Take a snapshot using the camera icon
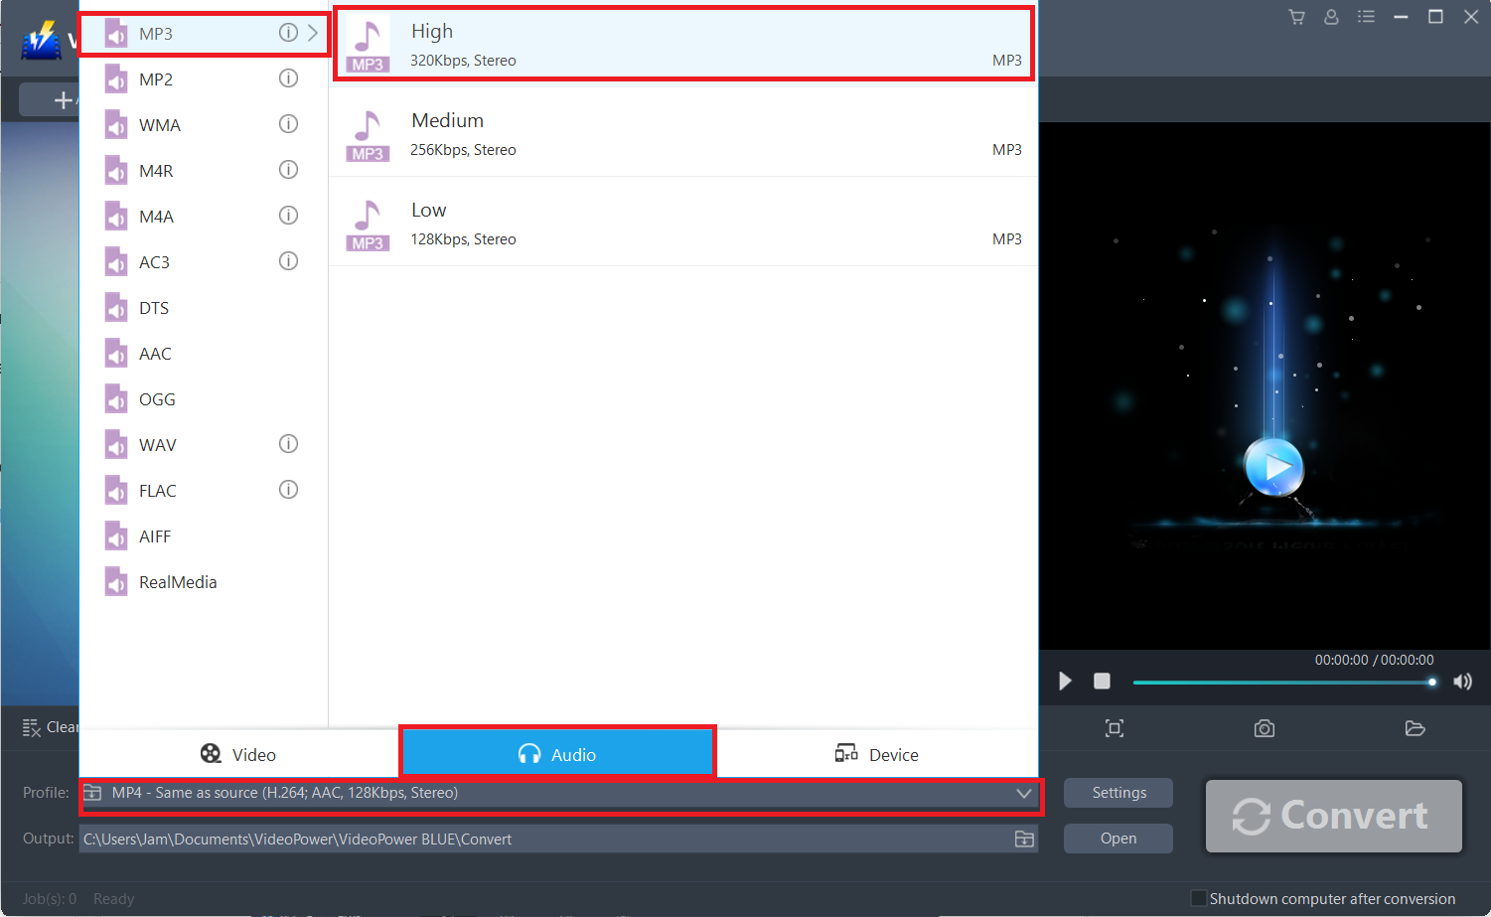This screenshot has width=1491, height=917. click(x=1264, y=728)
